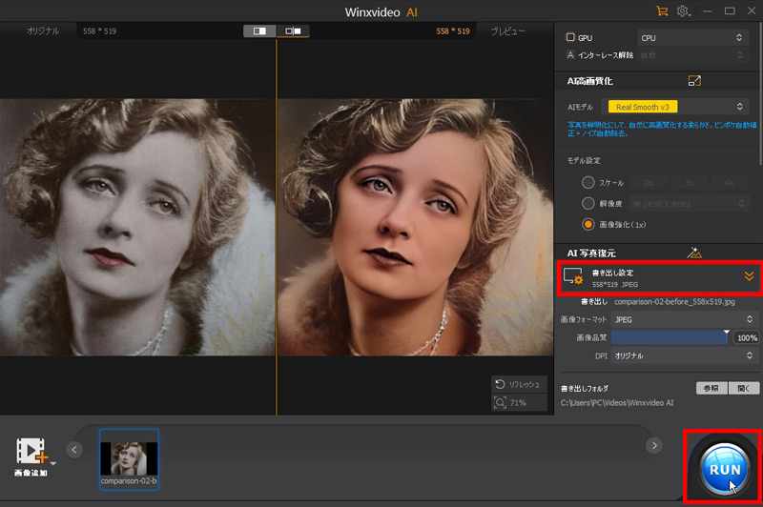Collapse the 書き出し設定 section chevron
This screenshot has width=763, height=507.
coord(749,276)
